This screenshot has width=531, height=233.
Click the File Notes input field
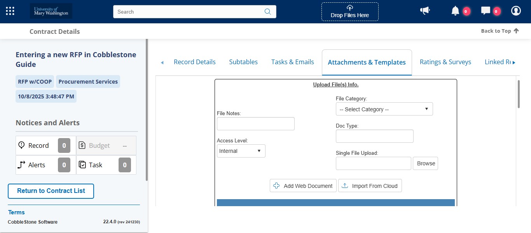[255, 124]
